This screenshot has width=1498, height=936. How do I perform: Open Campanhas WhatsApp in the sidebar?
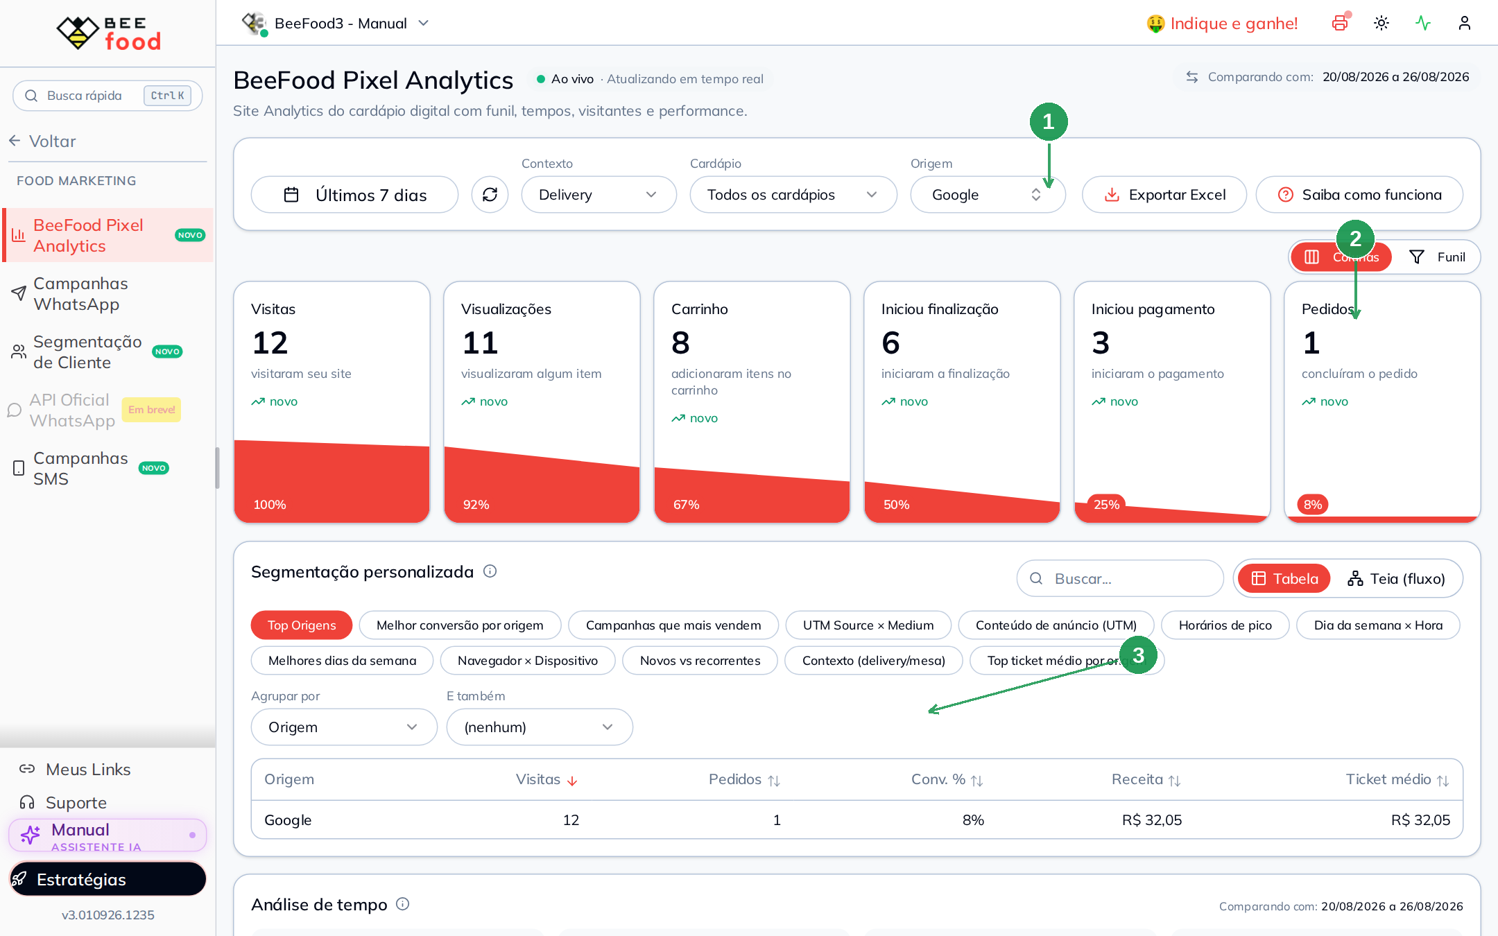[x=107, y=294]
